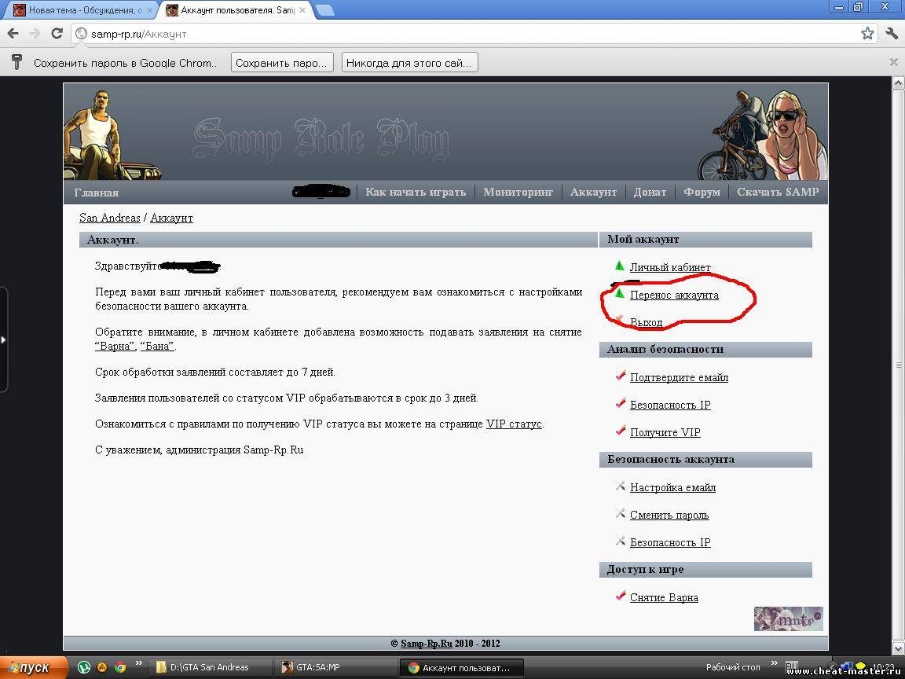Click the “Варна” link in the text
905x679 pixels.
tap(115, 346)
